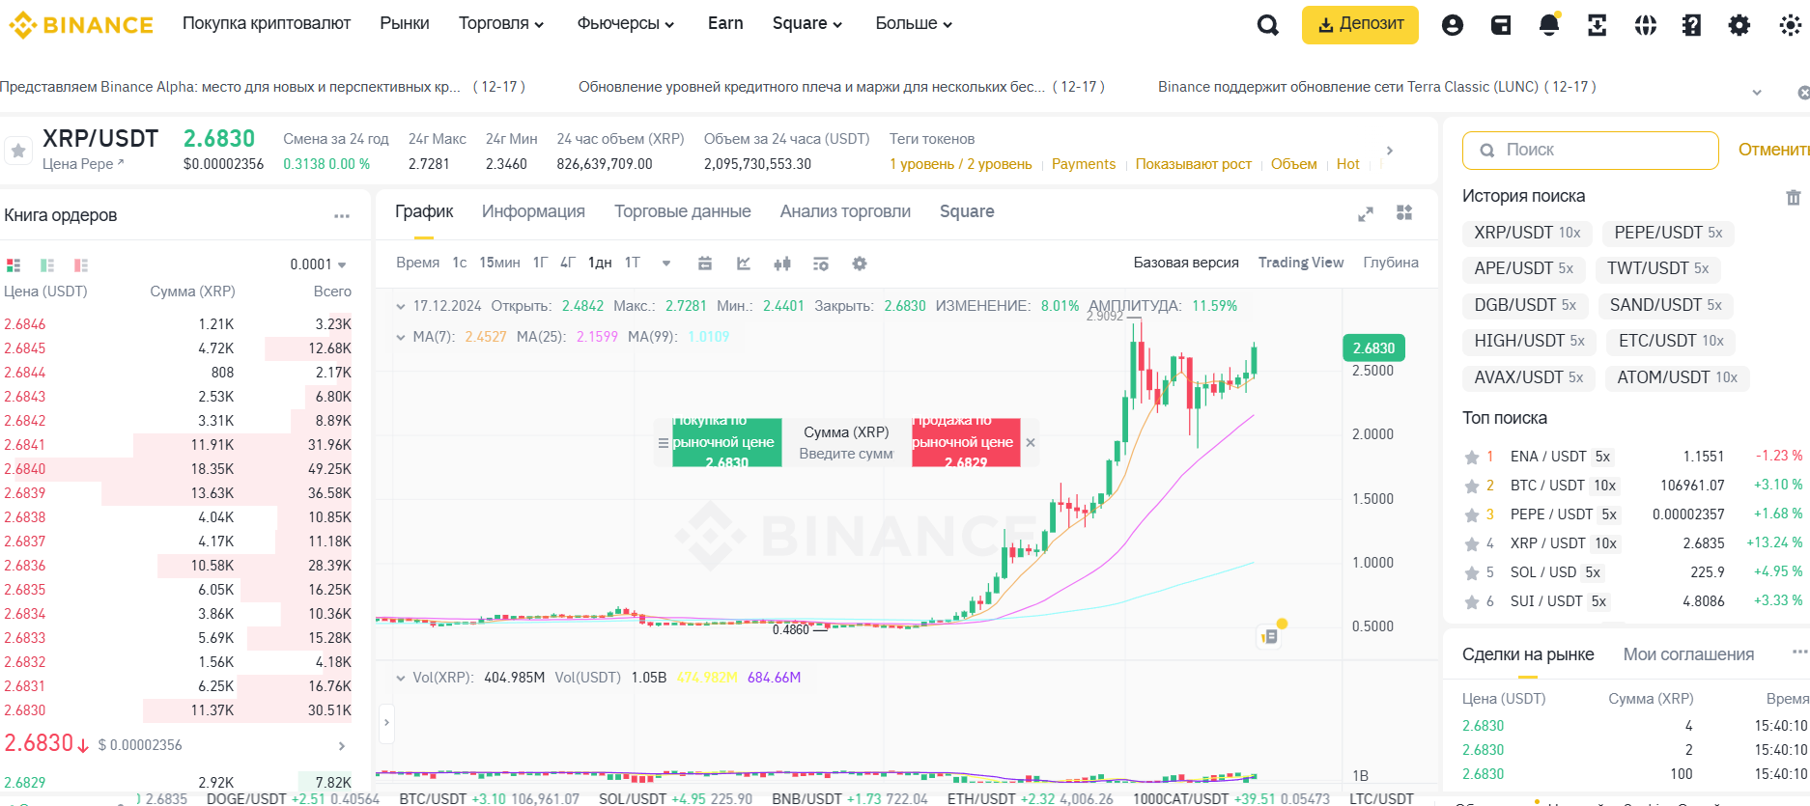Open Square tab in chart panel
The width and height of the screenshot is (1810, 806).
(967, 211)
